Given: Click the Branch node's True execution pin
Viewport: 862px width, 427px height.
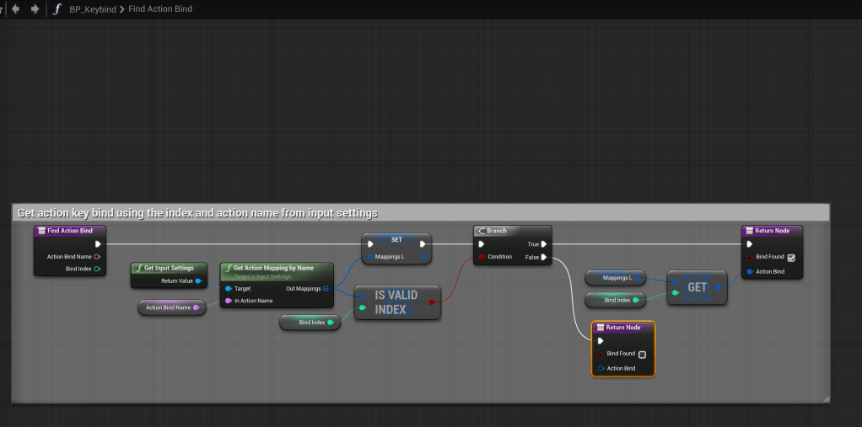Looking at the screenshot, I should [x=544, y=244].
